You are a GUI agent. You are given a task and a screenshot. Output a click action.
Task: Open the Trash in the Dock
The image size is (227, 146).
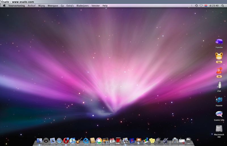pyautogui.click(x=188, y=141)
